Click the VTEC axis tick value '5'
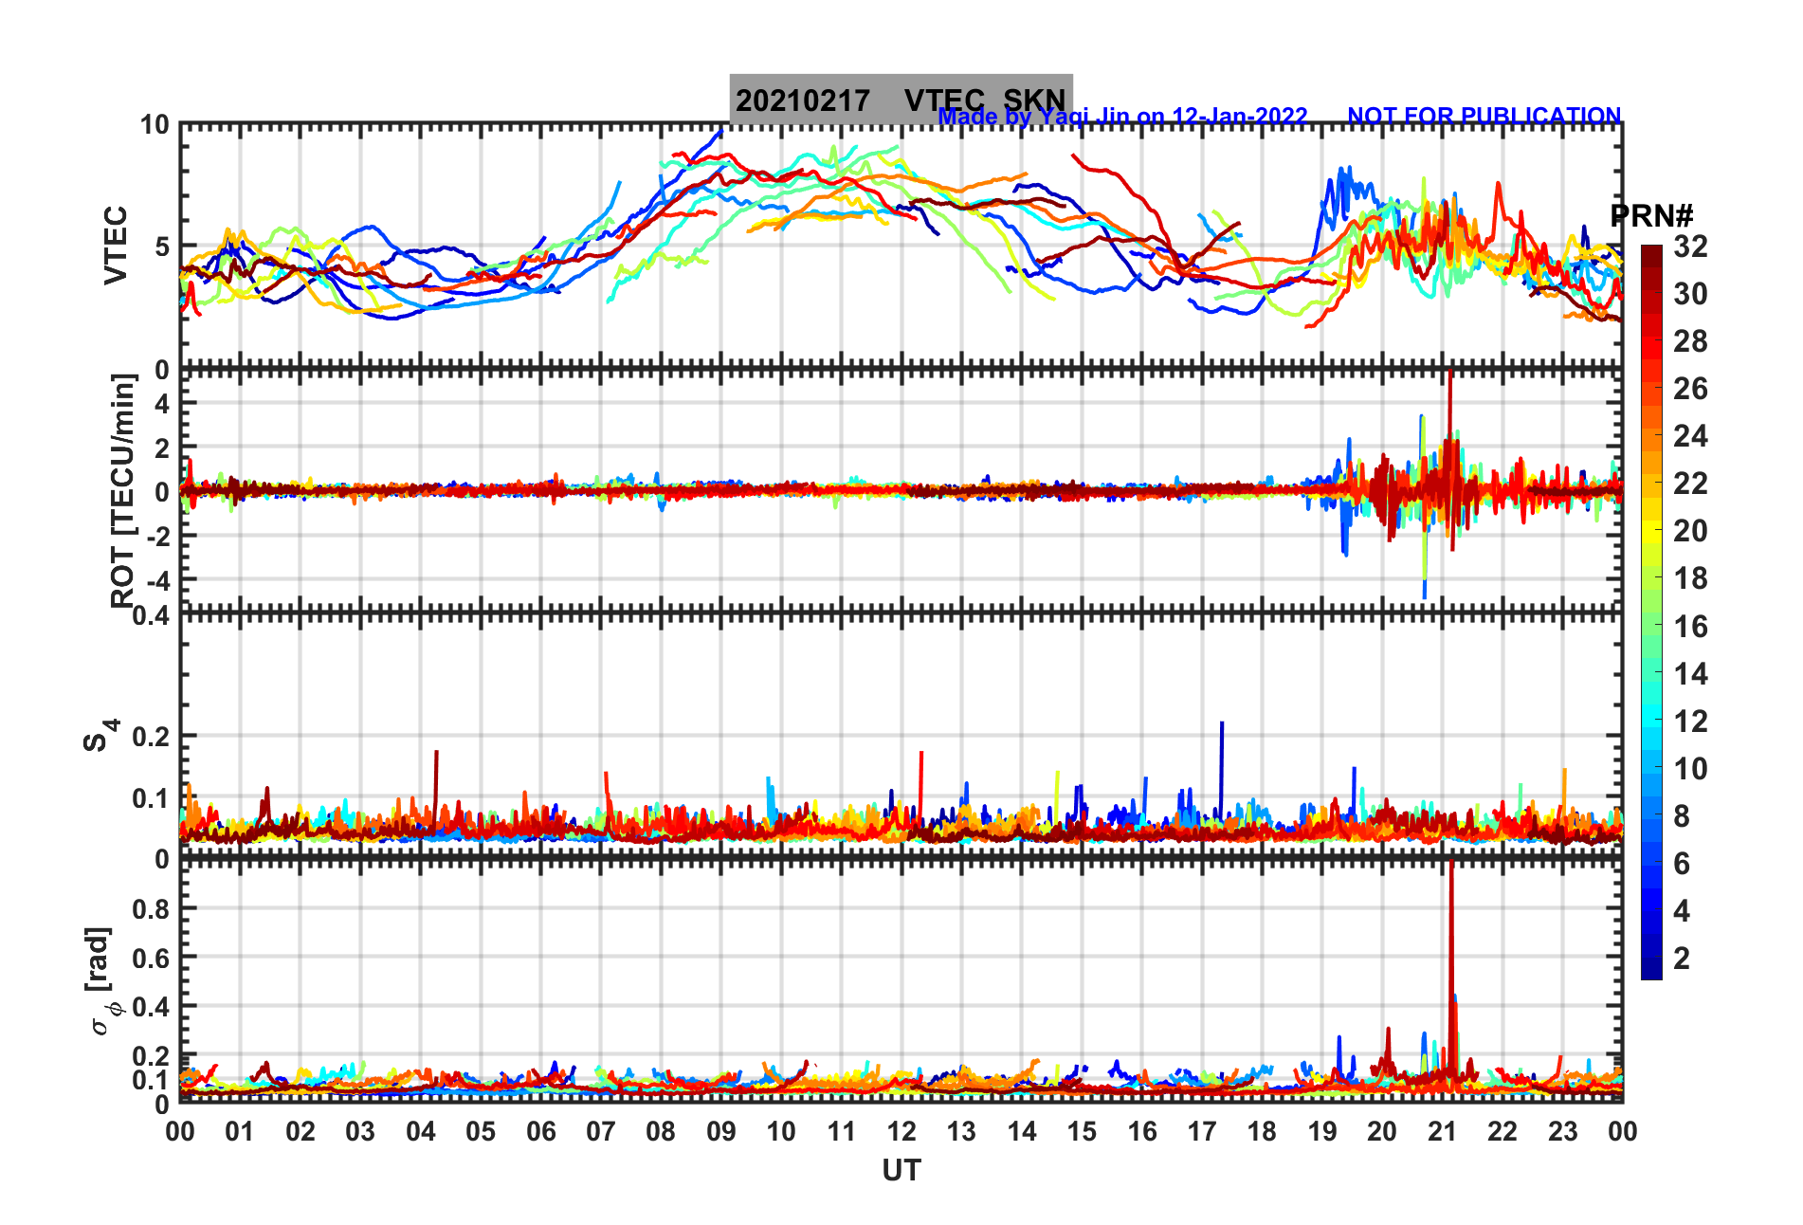 coord(161,247)
